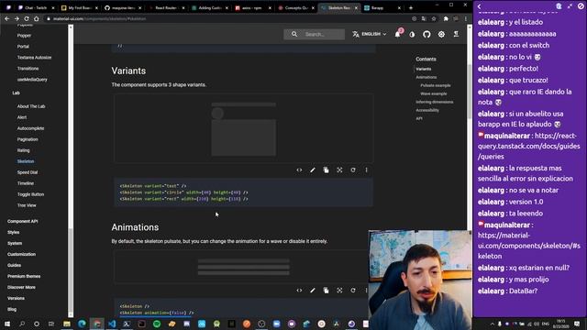This screenshot has height=330, width=587.
Task: Expand Styles section in sidebar
Action: tap(13, 232)
